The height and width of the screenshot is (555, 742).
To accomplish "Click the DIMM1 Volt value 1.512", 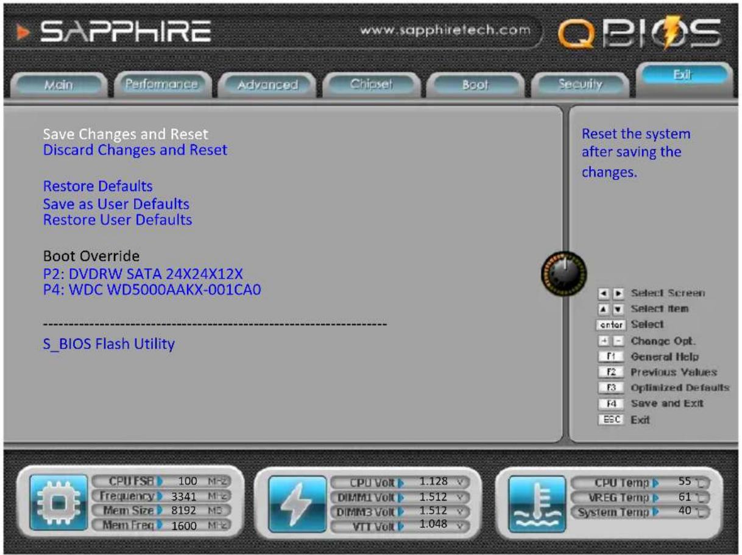I will [433, 497].
